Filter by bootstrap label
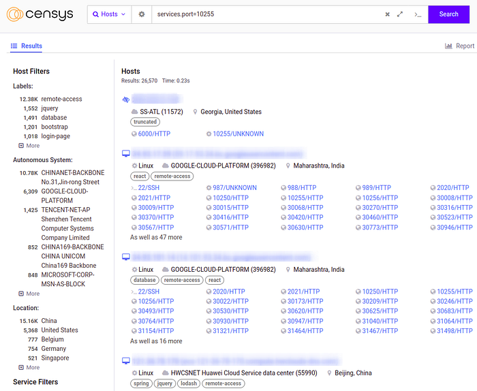 pos(55,127)
